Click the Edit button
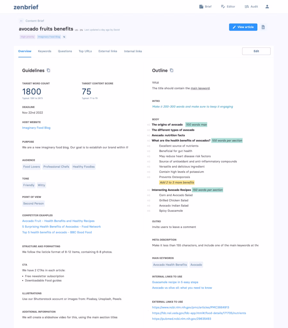This screenshot has height=328, width=288. [256, 51]
